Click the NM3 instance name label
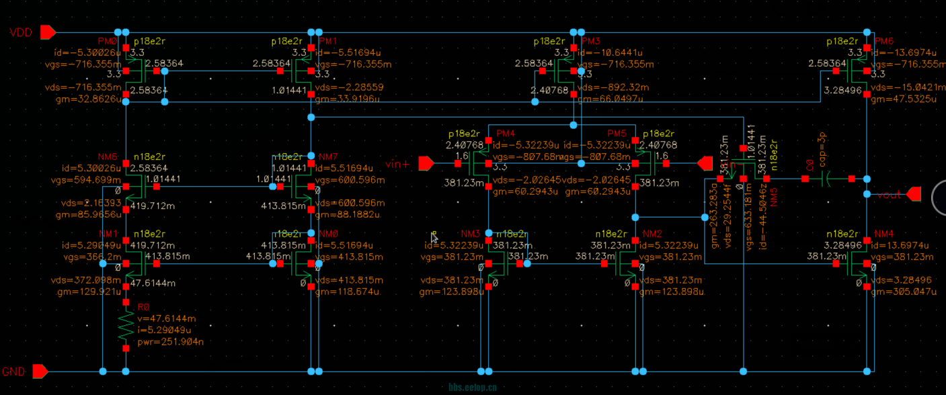This screenshot has width=946, height=395. click(x=471, y=233)
